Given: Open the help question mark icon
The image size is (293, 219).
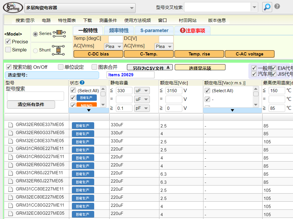Looking at the screenshot, I should (277, 6).
